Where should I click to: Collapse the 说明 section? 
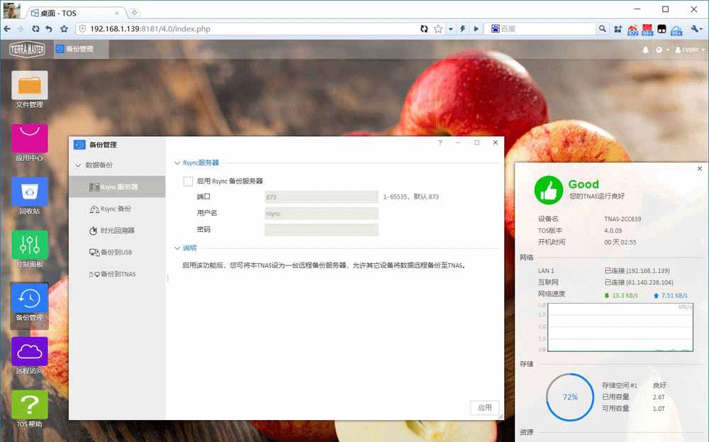[x=177, y=248]
